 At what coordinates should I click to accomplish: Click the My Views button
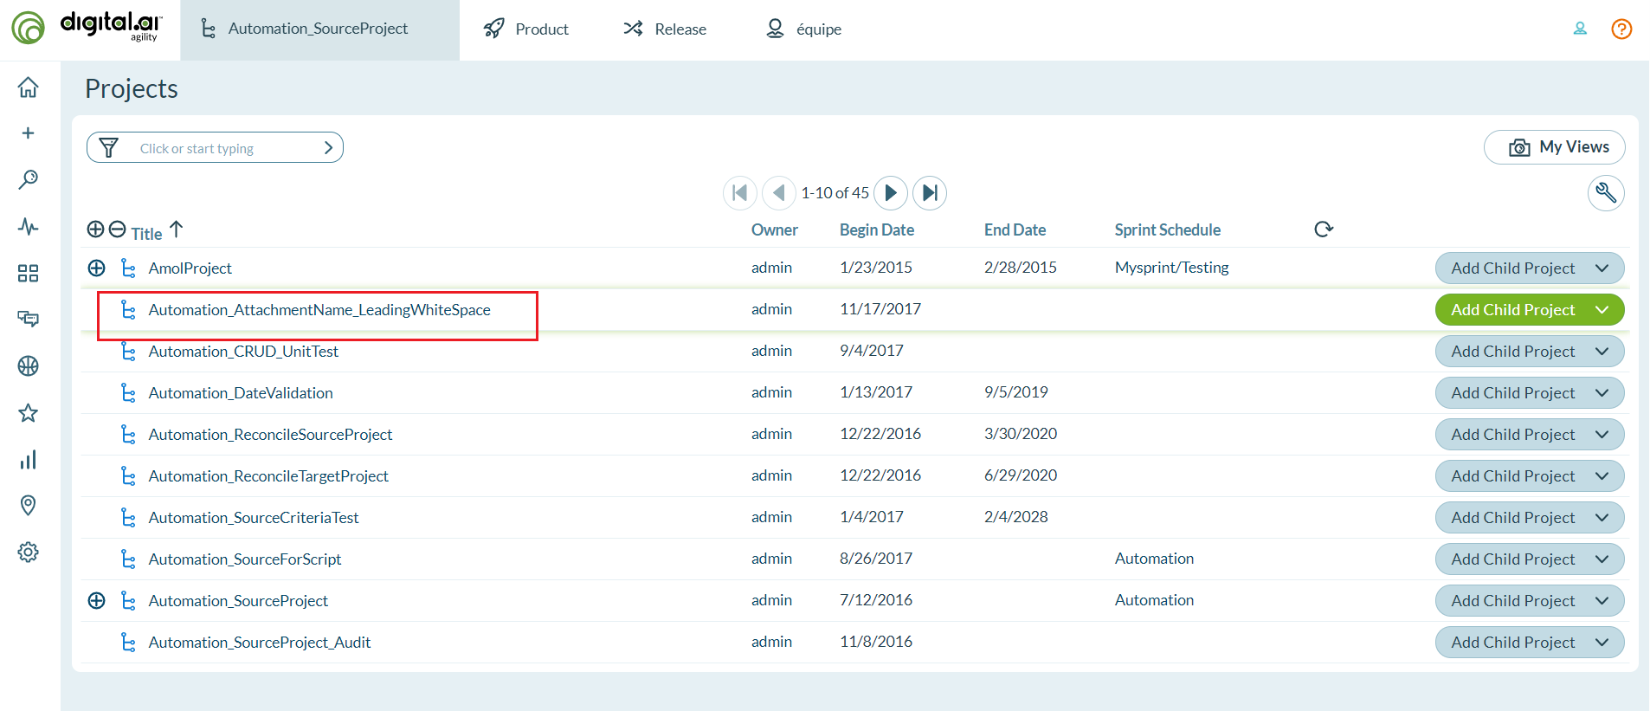pyautogui.click(x=1554, y=147)
